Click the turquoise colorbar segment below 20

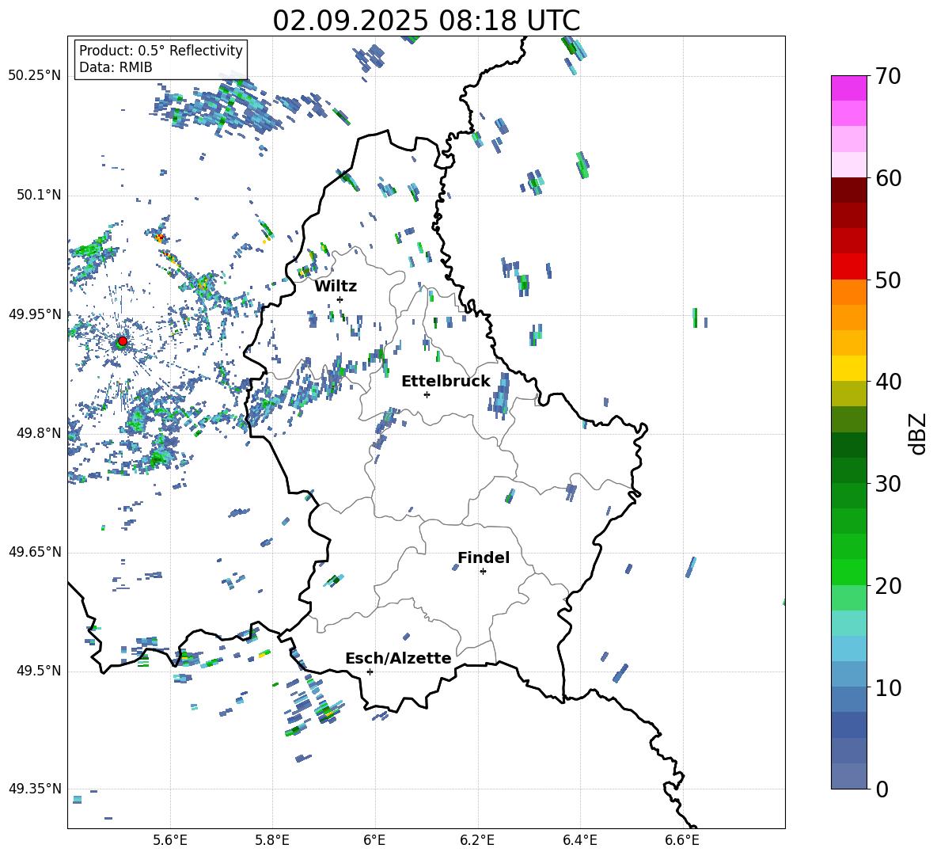[849, 623]
